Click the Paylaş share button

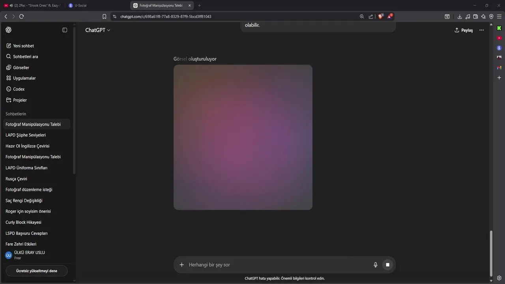click(x=464, y=30)
